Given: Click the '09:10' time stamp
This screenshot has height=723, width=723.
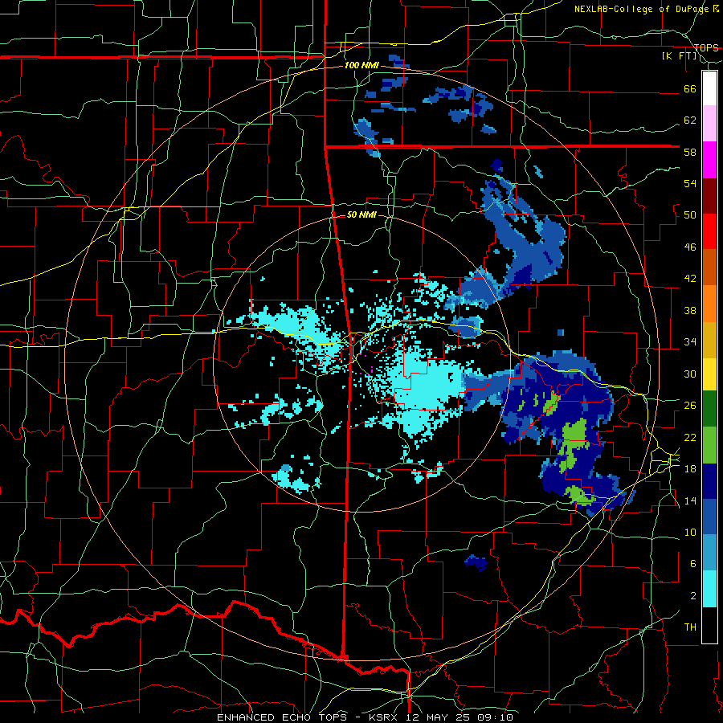Looking at the screenshot, I should coord(496,717).
